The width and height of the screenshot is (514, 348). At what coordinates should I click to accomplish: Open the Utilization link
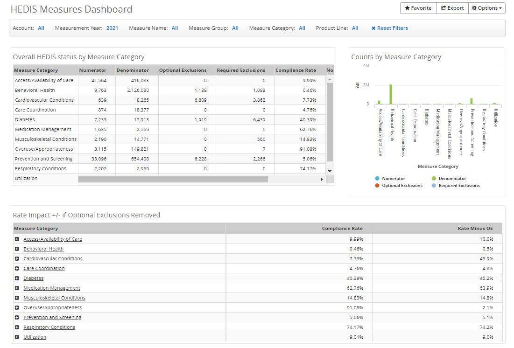point(35,337)
